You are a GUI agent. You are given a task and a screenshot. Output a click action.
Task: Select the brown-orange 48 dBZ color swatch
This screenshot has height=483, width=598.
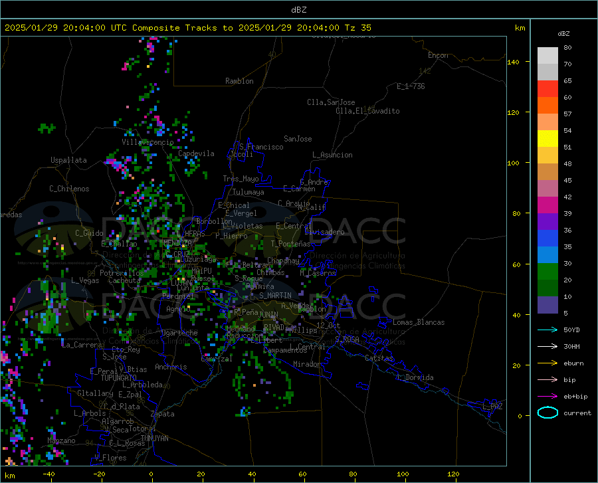coord(548,172)
